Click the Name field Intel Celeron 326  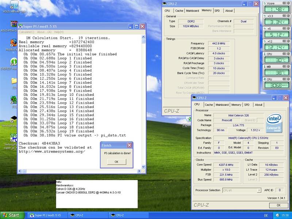coord(239,115)
